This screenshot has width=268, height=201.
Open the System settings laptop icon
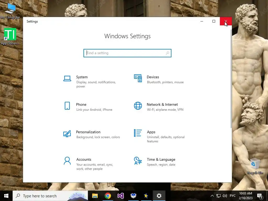[67, 79]
